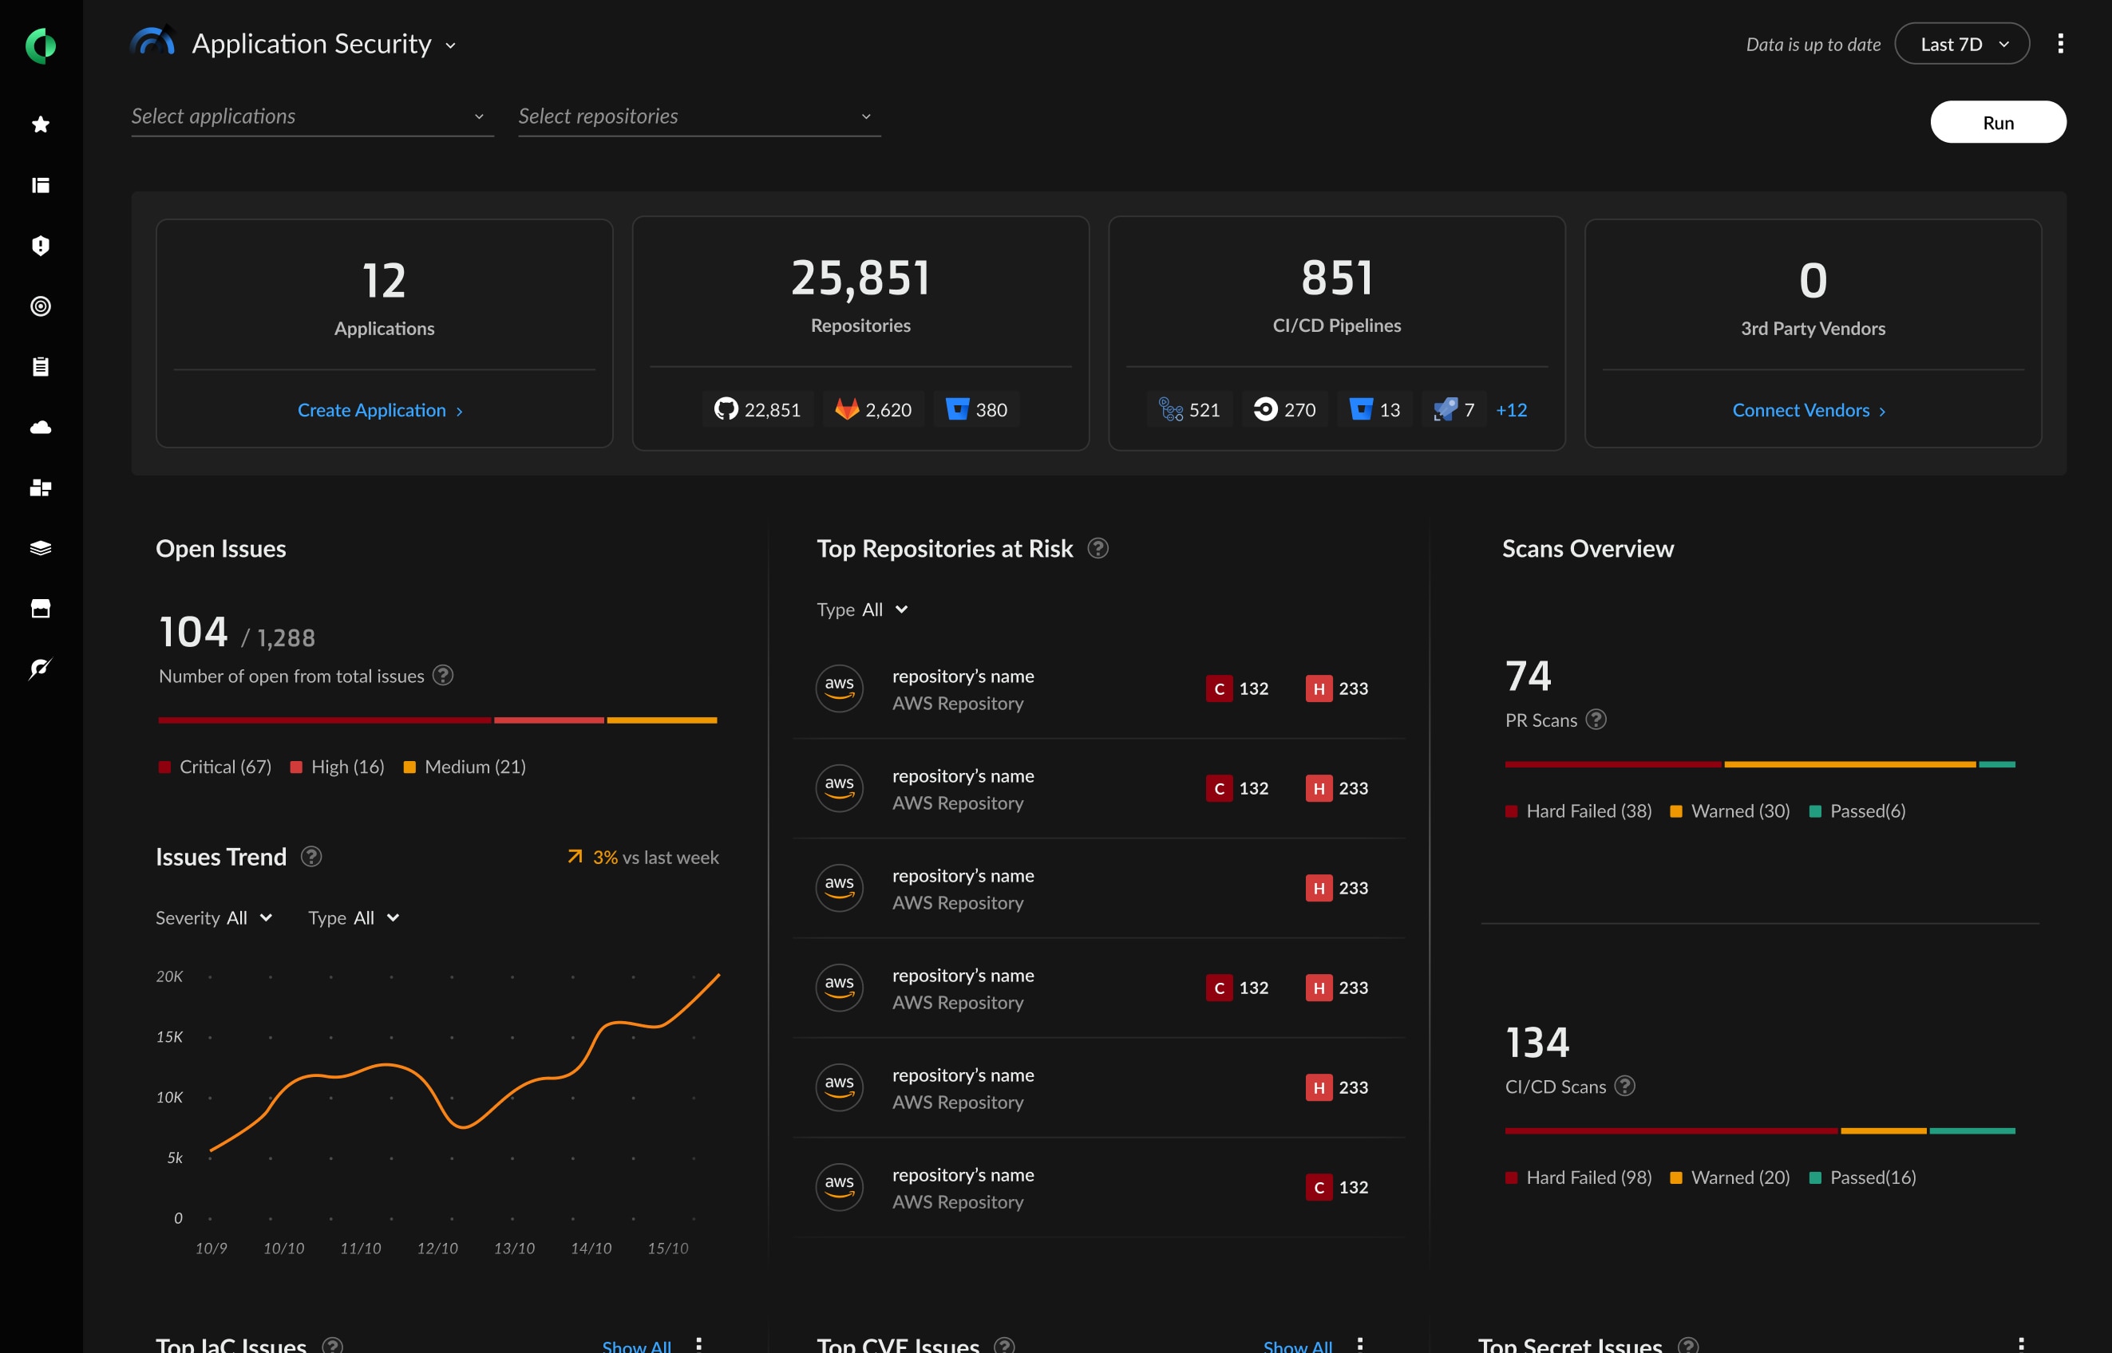Click Show All for Top IaC Issues
Image resolution: width=2112 pixels, height=1353 pixels.
click(x=640, y=1343)
